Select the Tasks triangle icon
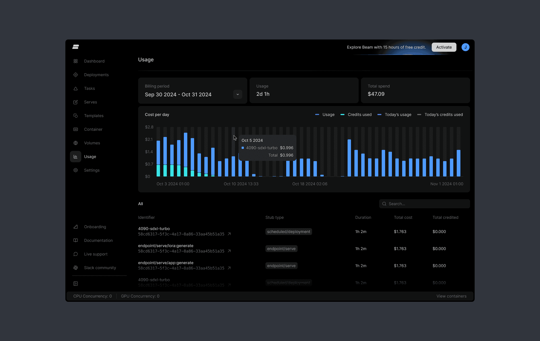540x341 pixels. [x=76, y=88]
